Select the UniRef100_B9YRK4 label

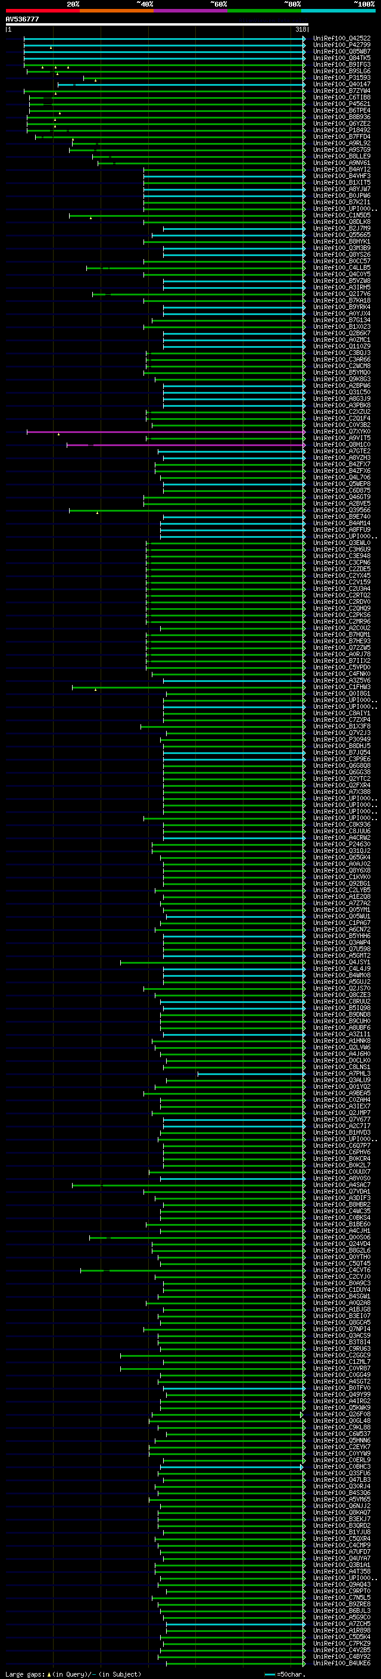(341, 307)
